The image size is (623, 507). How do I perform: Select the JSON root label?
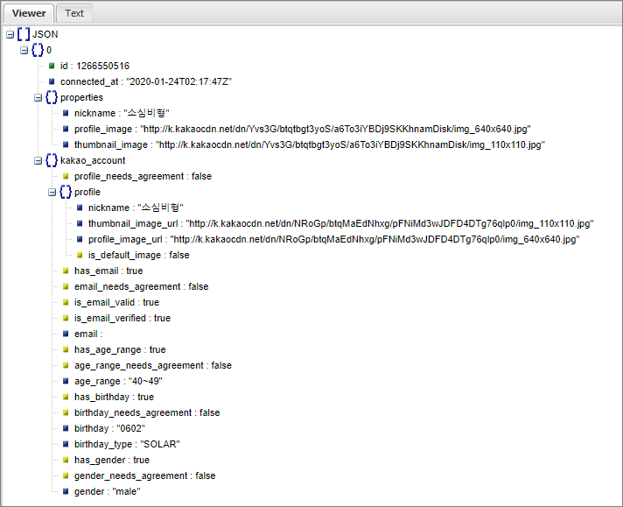pos(45,35)
